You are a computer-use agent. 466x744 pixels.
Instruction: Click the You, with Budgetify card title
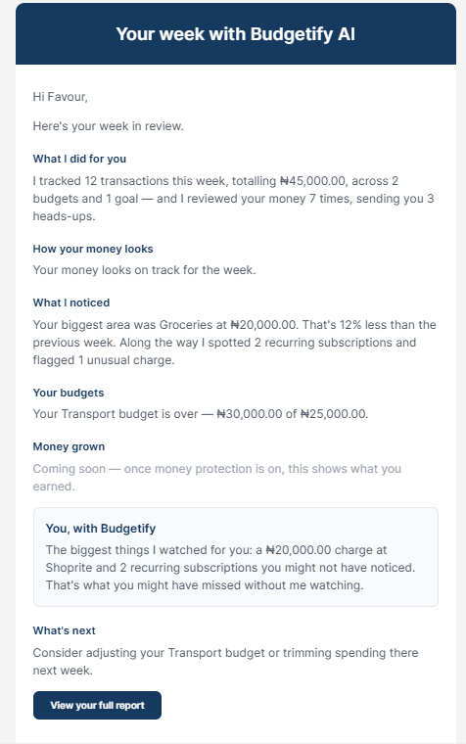101,529
